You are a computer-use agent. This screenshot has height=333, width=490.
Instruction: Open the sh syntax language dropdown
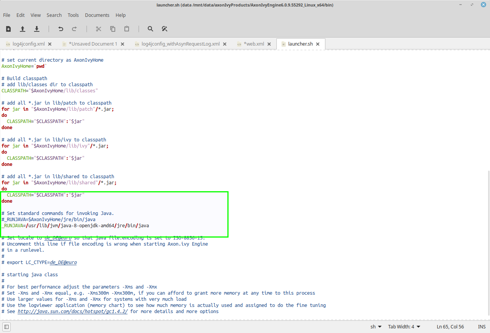pyautogui.click(x=376, y=327)
